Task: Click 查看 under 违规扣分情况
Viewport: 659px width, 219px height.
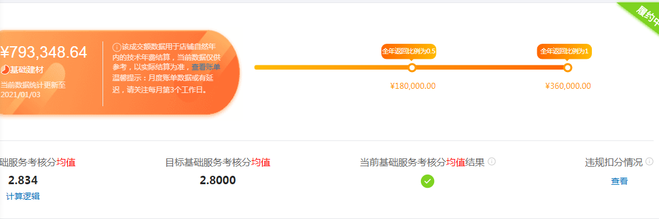Action: (x=619, y=181)
